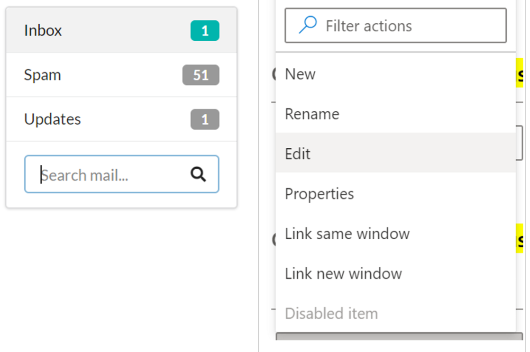The width and height of the screenshot is (530, 352).
Task: Choose Link new window option
Action: point(343,273)
